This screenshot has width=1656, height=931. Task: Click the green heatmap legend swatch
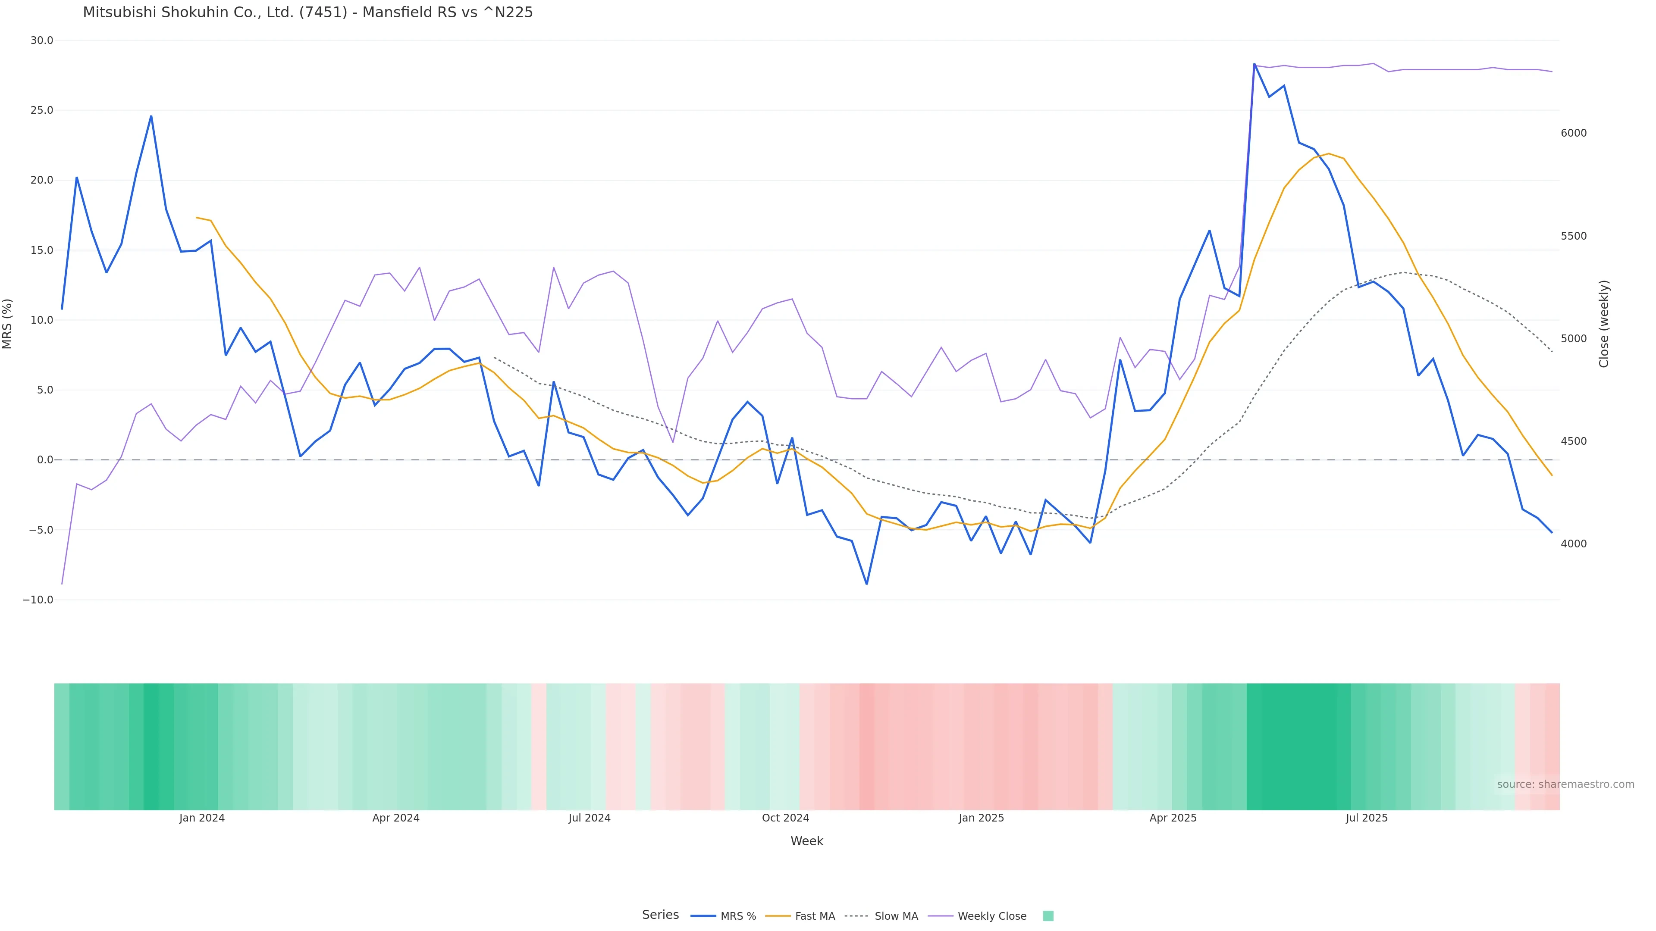tap(1048, 916)
